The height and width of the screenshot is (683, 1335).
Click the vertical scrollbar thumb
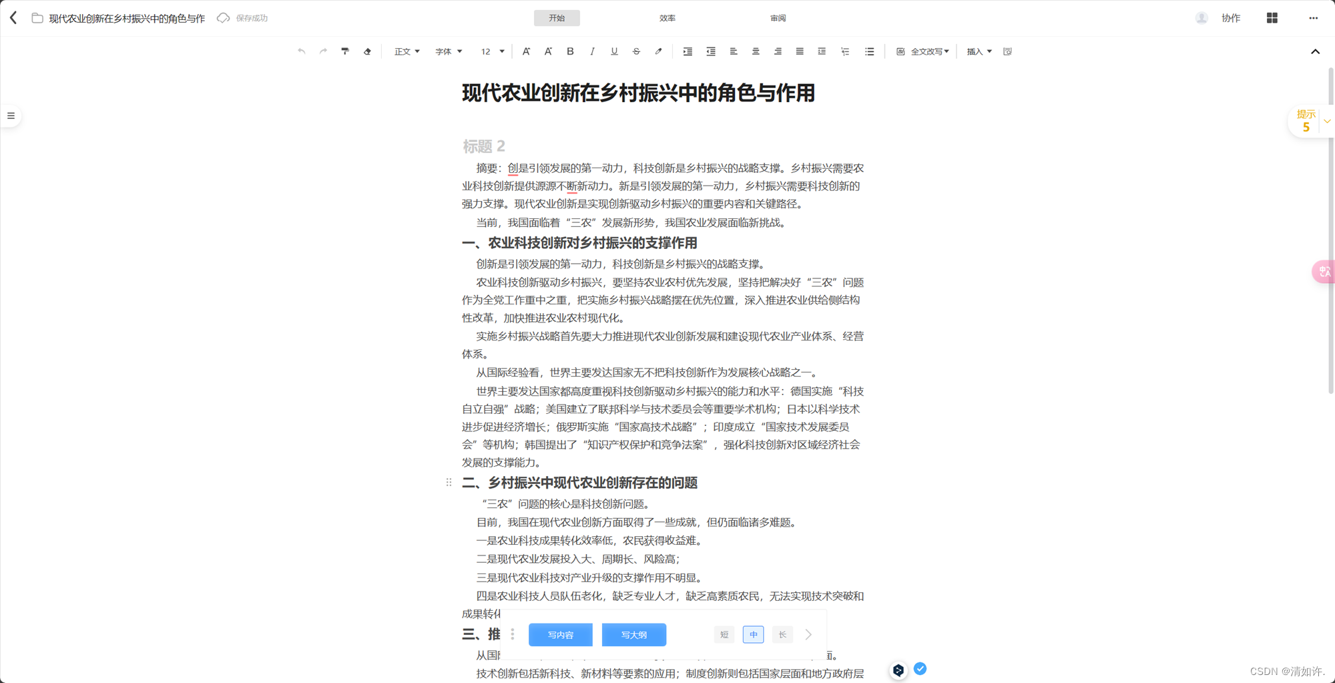click(x=1331, y=230)
